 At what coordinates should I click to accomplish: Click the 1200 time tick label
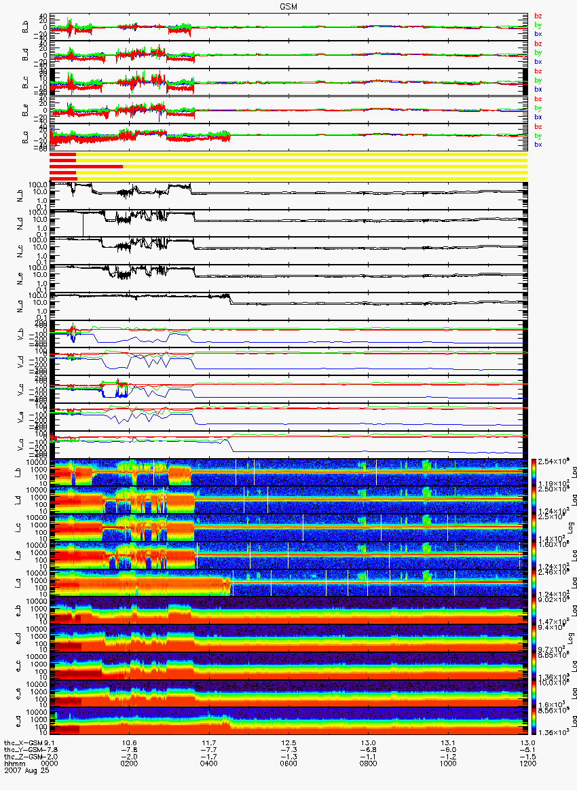click(x=527, y=764)
